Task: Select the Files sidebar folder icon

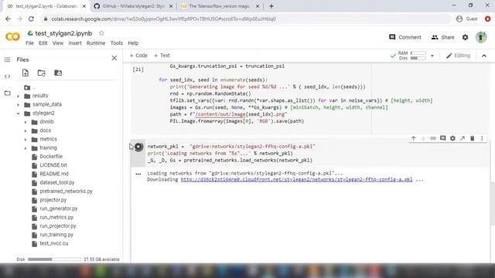Action: click(x=7, y=93)
